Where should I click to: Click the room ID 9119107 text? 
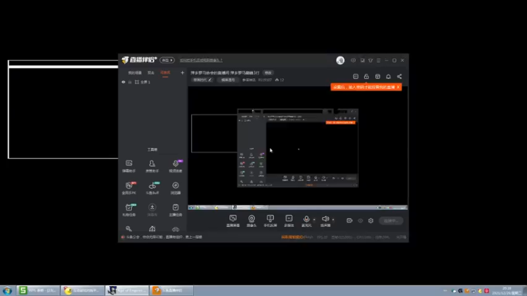(265, 80)
